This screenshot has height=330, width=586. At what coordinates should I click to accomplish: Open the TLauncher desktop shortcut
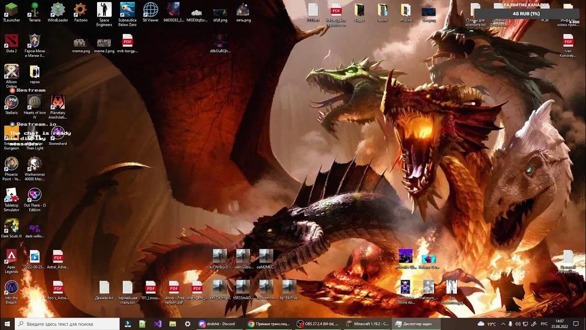pos(11,12)
